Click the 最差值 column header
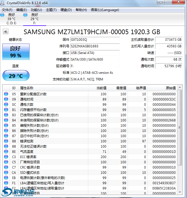Image resolution: width=187 pixels, height=198 pixels. (x=118, y=88)
